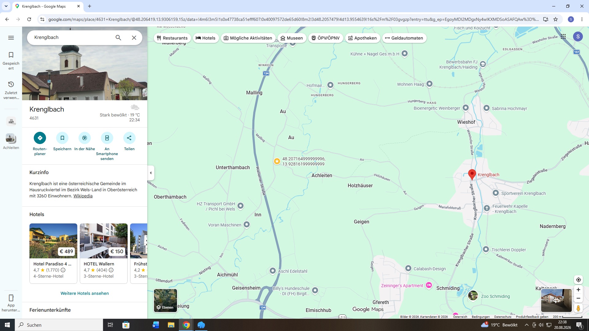Click the red Krenglbach map pin

coord(472,174)
